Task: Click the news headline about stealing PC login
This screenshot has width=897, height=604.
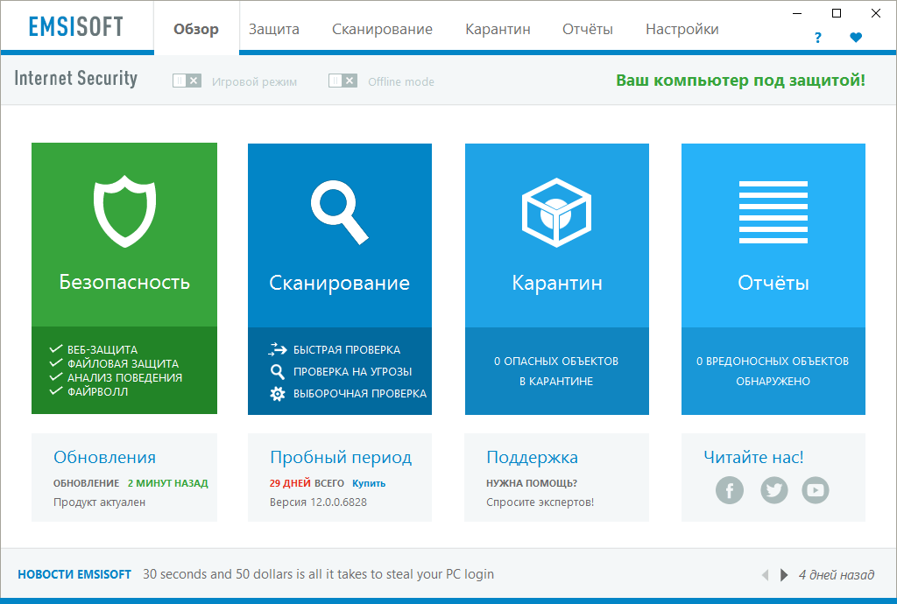Action: (x=318, y=574)
